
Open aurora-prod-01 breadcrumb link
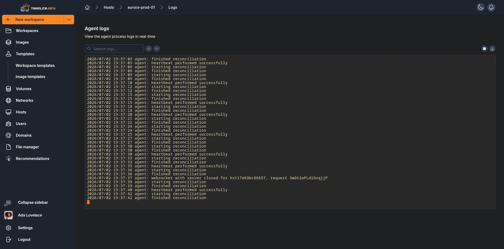(x=141, y=7)
